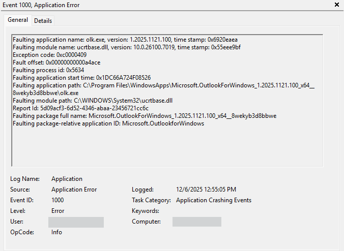This screenshot has width=344, height=251.
Task: Select the General tab
Action: click(18, 20)
